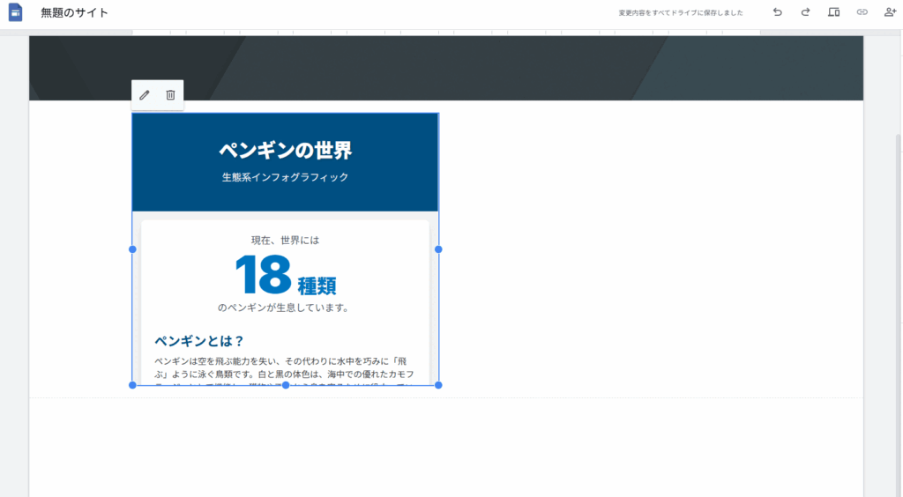This screenshot has width=903, height=497.
Task: Share the site with others
Action: (890, 12)
